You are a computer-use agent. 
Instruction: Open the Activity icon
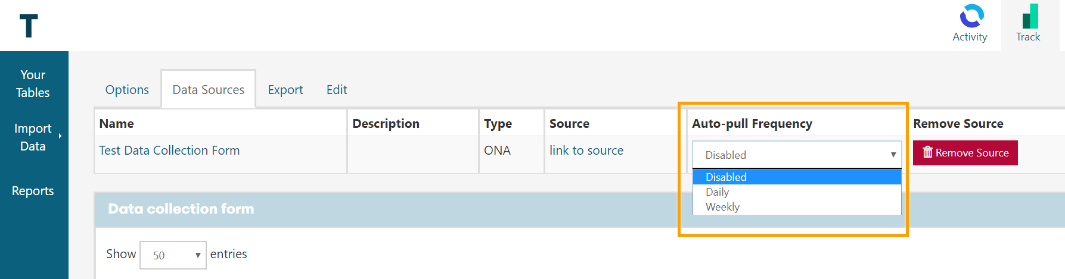(970, 17)
